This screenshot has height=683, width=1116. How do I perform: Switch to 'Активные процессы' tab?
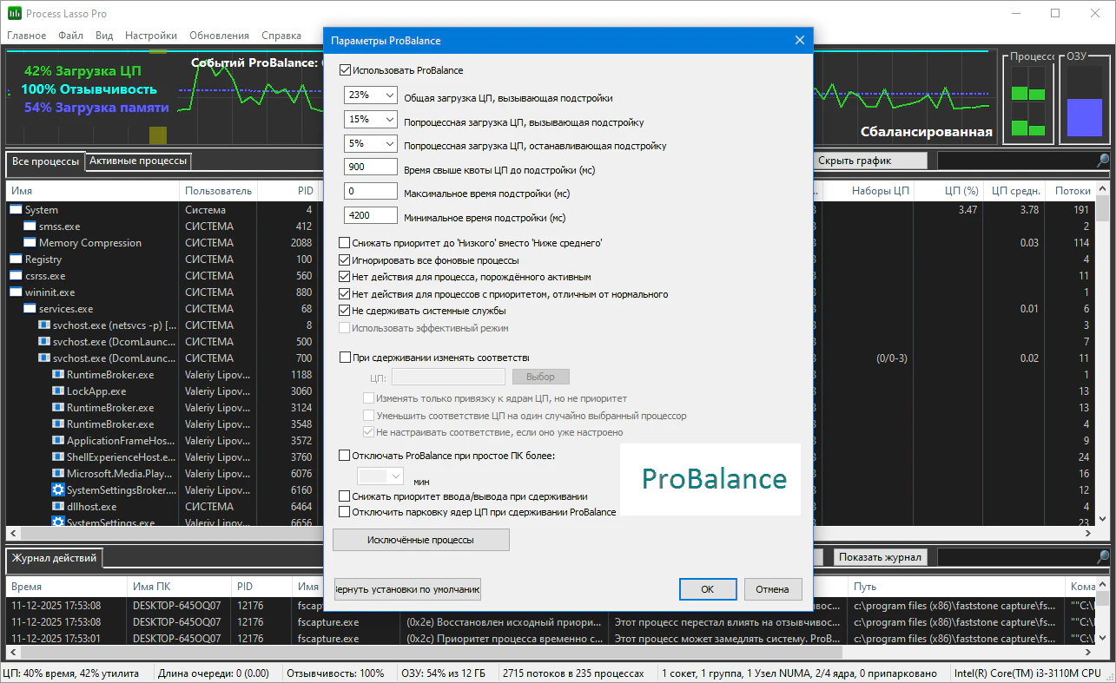click(x=137, y=161)
